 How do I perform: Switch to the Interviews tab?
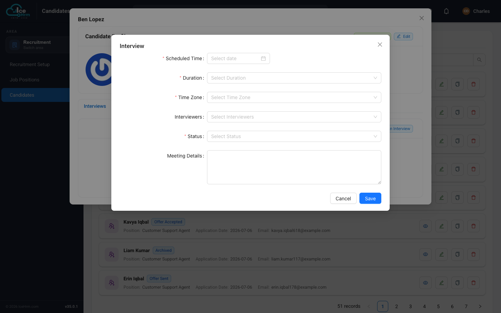coord(95,106)
